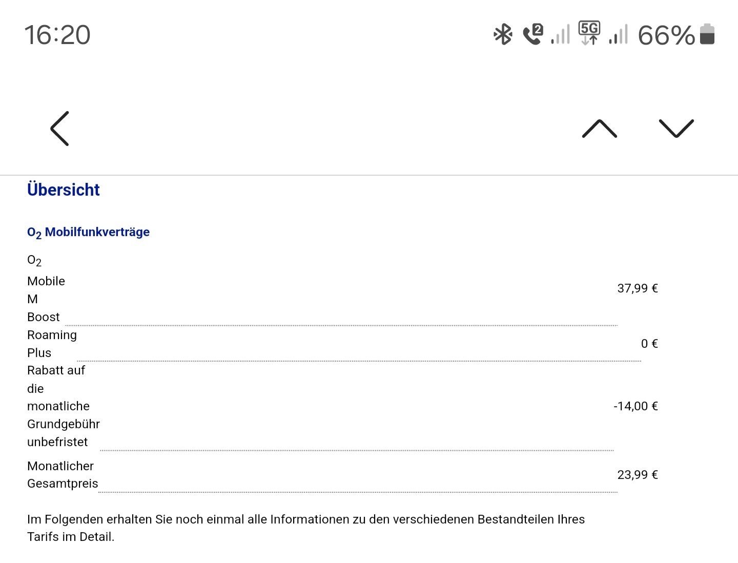The image size is (738, 563).
Task: Tap the -14,00 € discount value
Action: point(636,406)
